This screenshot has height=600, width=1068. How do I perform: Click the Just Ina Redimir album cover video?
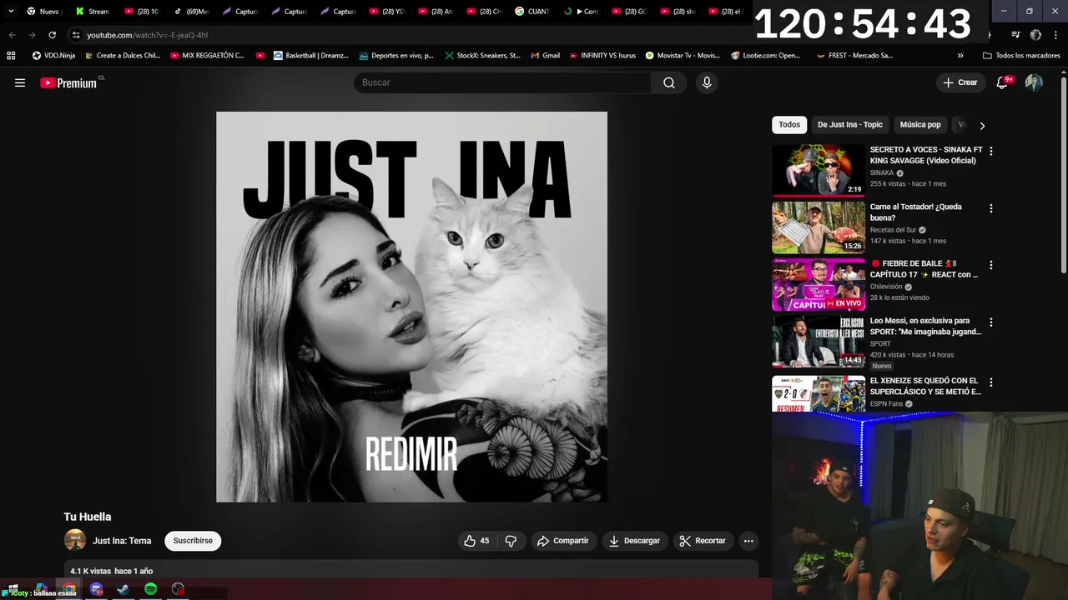[411, 307]
